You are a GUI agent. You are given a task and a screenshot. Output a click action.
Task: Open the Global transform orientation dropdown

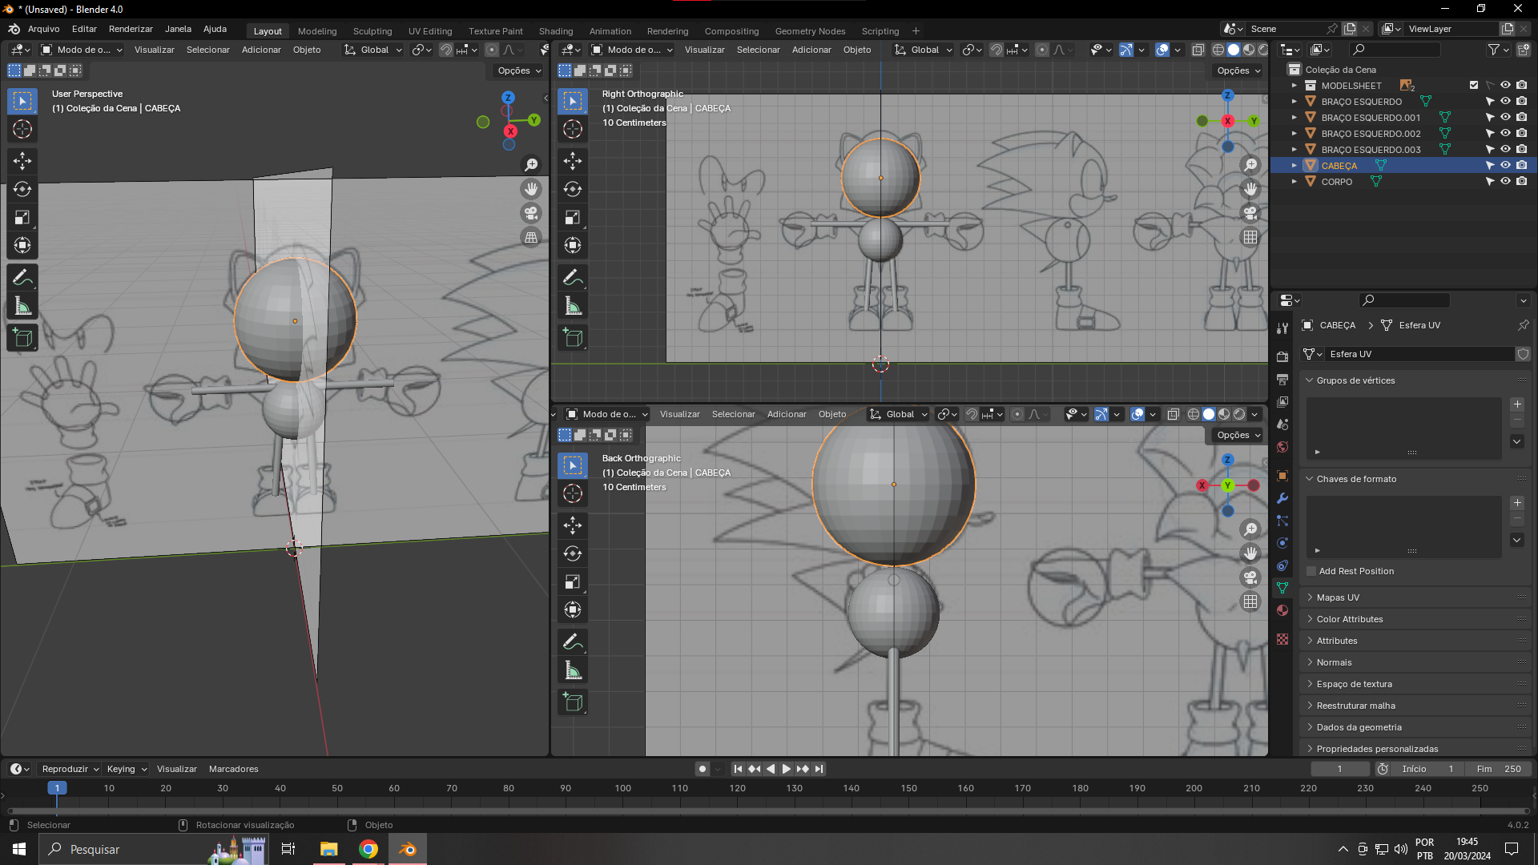click(373, 50)
